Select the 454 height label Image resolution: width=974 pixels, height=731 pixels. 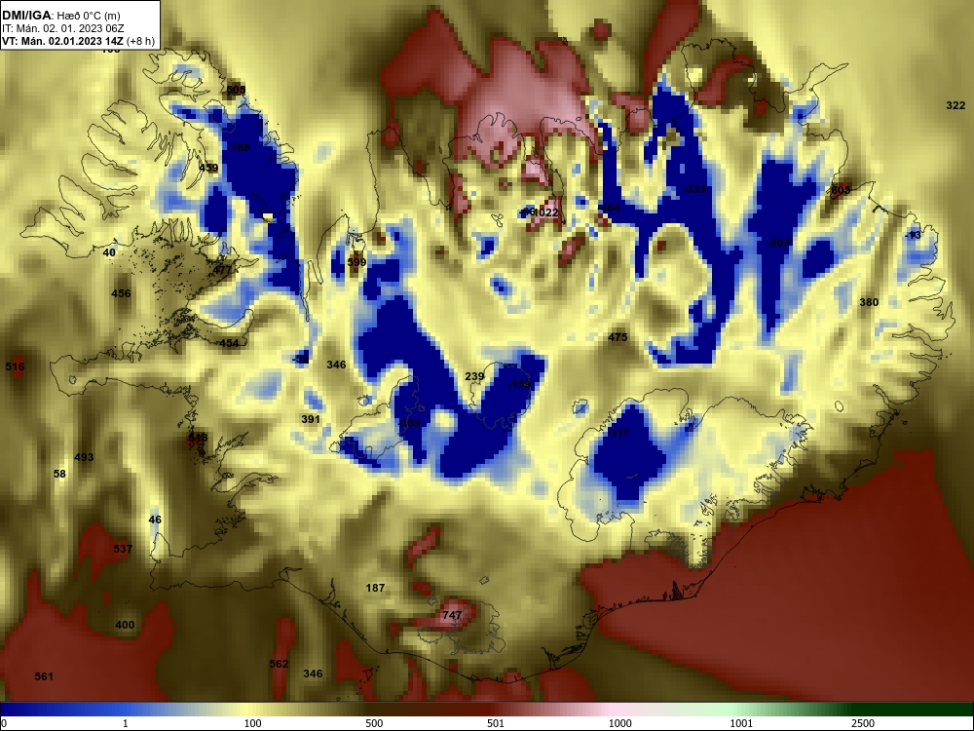pyautogui.click(x=229, y=343)
